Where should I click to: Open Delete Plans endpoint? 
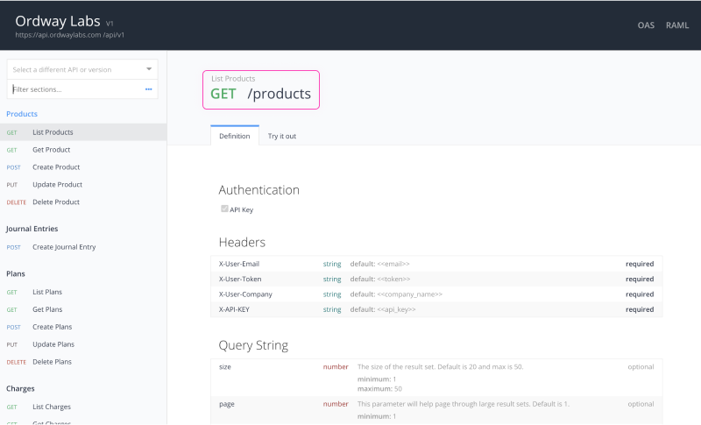coord(52,362)
